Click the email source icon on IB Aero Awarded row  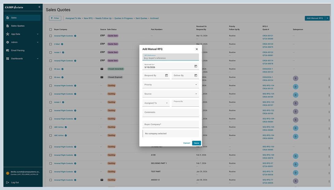[x=102, y=69]
